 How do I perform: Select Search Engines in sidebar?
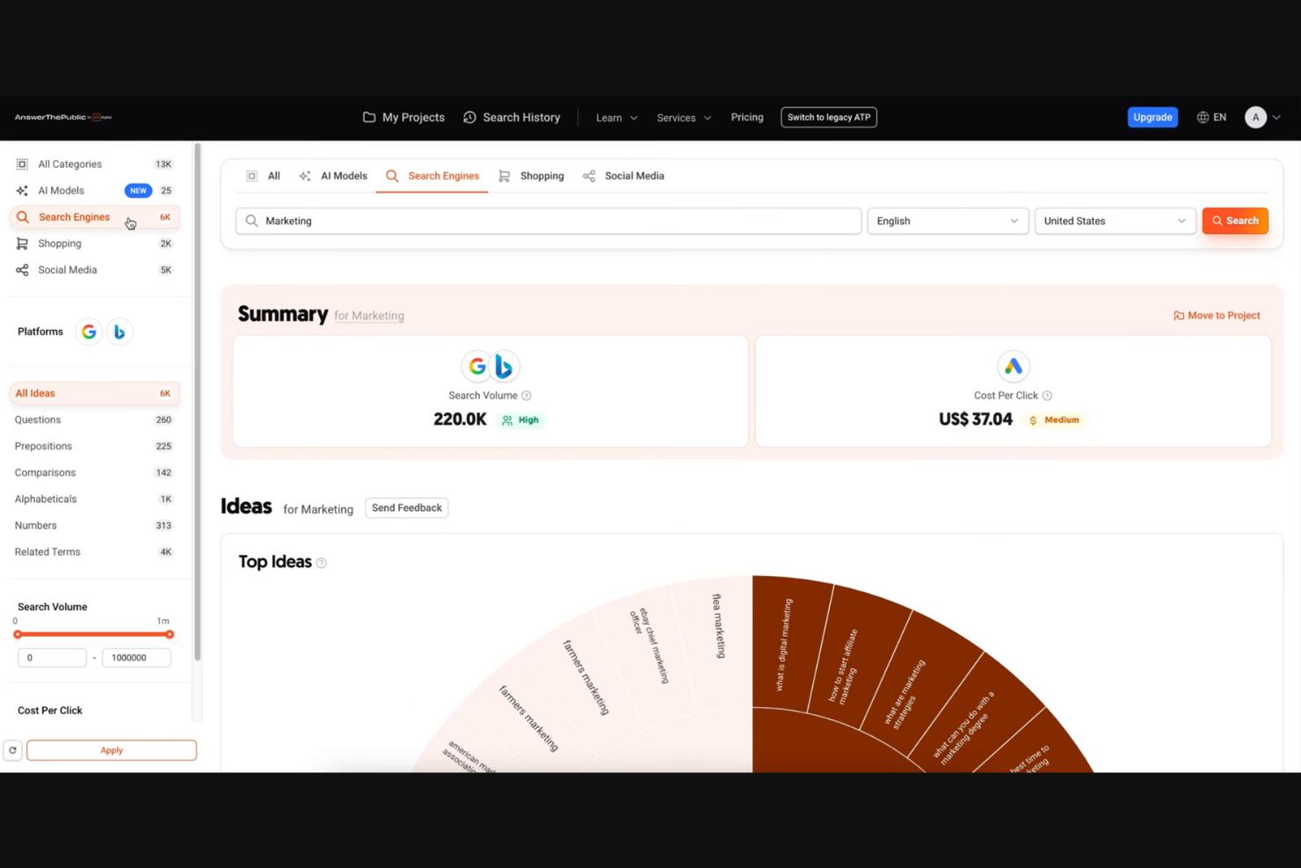tap(94, 216)
